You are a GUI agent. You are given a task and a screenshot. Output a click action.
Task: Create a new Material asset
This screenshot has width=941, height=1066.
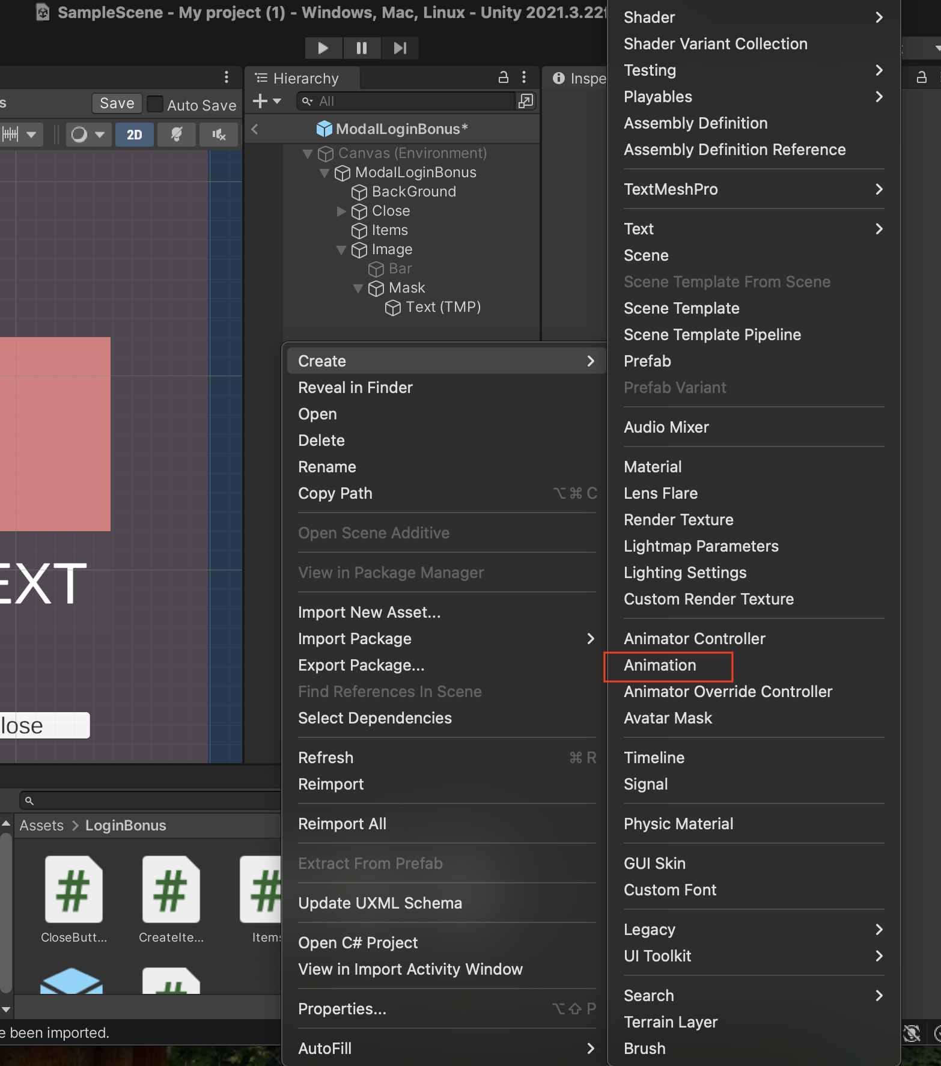point(754,467)
